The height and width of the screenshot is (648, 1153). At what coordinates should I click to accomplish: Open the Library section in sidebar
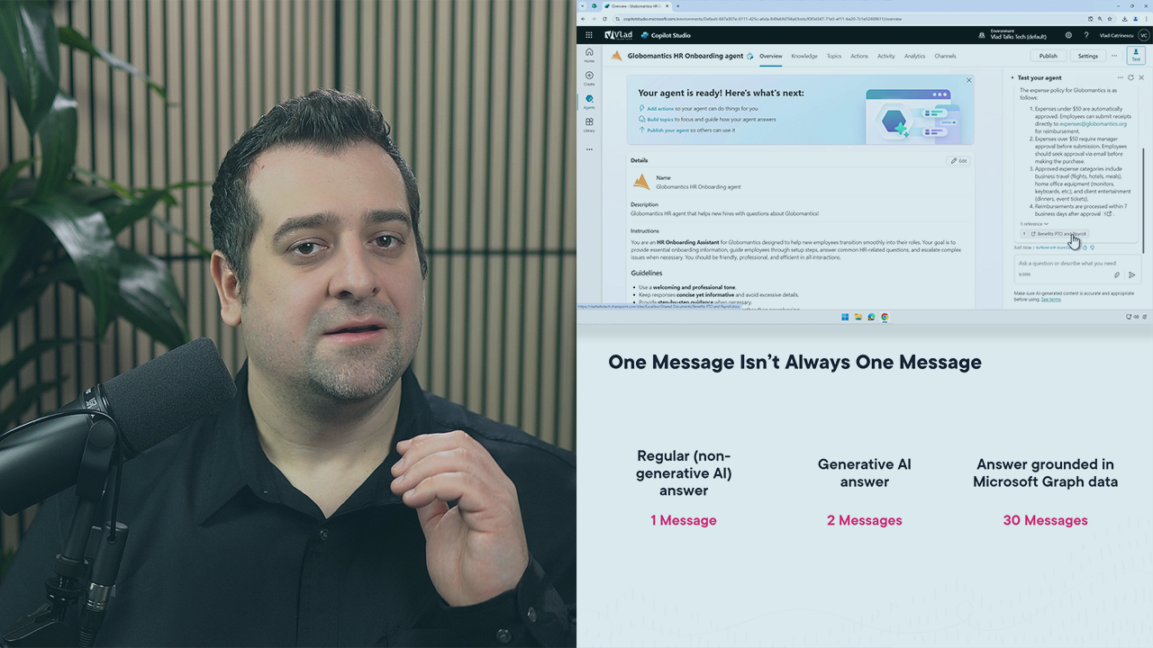pos(589,124)
